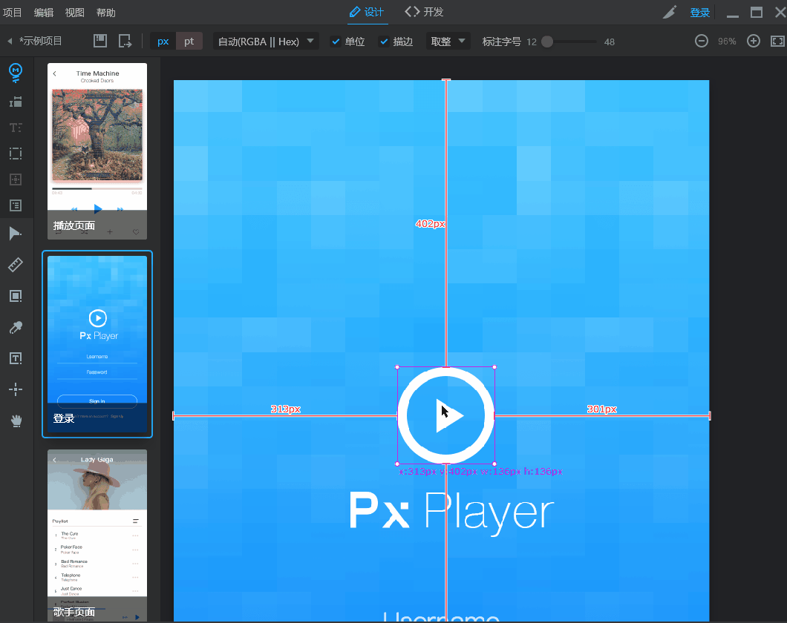Switch units to px
Viewport: 787px width, 623px height.
(163, 41)
